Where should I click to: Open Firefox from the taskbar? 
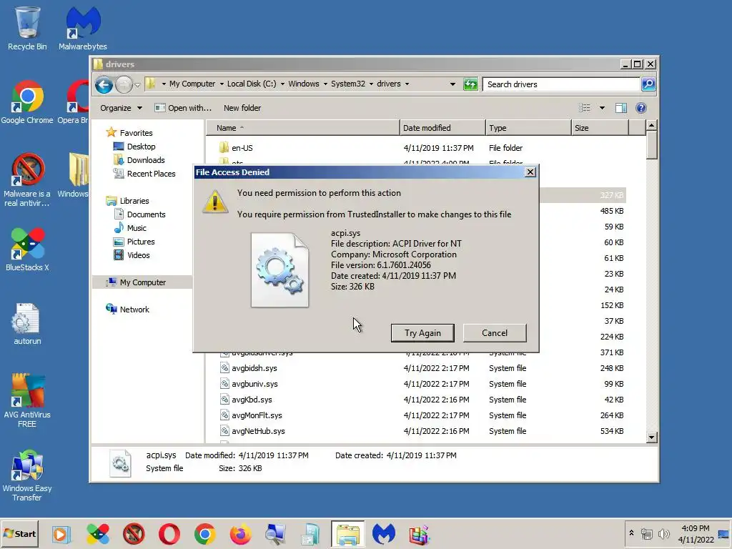tap(240, 534)
